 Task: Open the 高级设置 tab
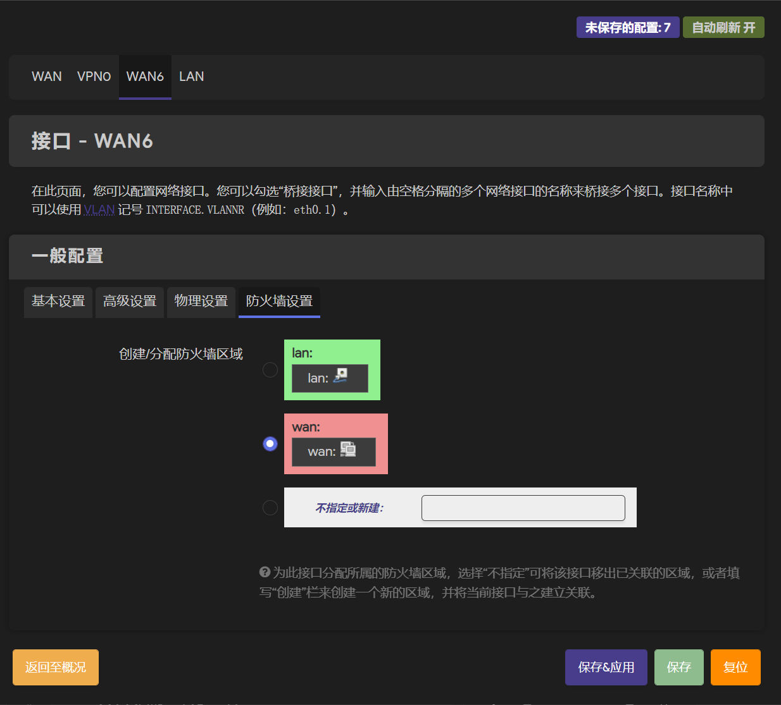click(x=130, y=301)
